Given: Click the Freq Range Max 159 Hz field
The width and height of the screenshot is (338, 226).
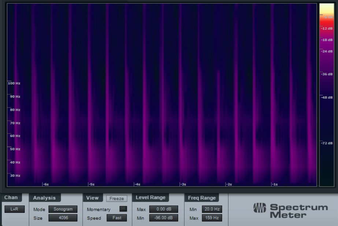Looking at the screenshot, I should coord(212,218).
